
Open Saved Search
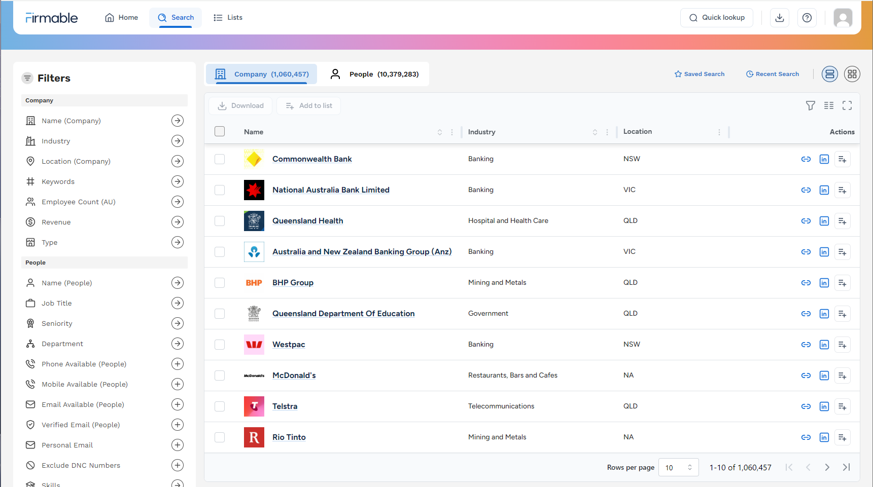[700, 74]
